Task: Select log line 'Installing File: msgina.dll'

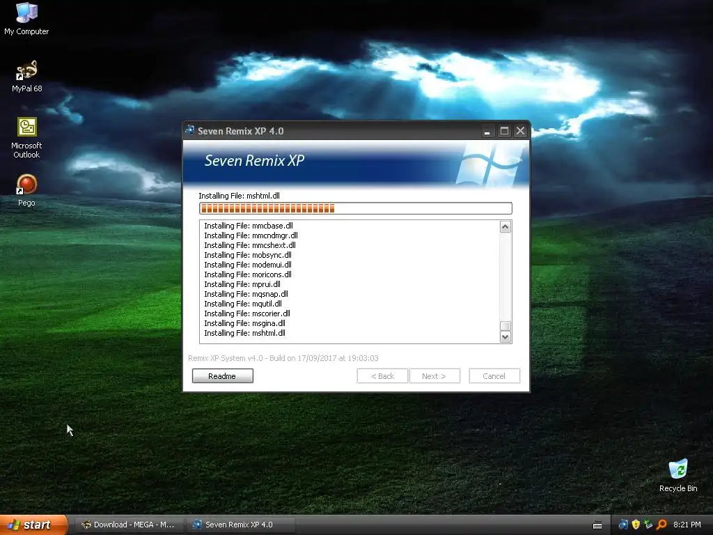Action: (x=244, y=323)
